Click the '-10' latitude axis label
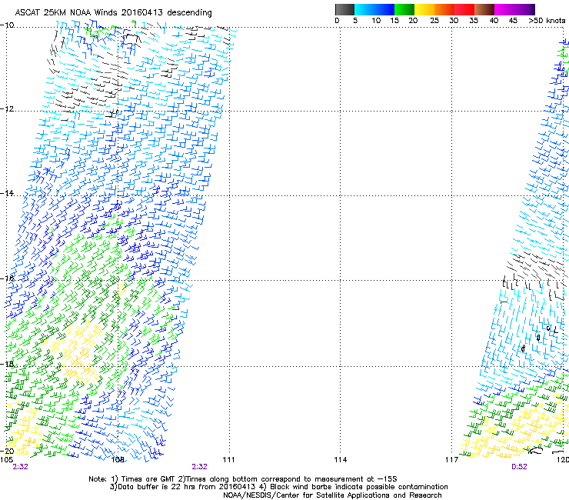The height and width of the screenshot is (500, 569). tap(7, 25)
